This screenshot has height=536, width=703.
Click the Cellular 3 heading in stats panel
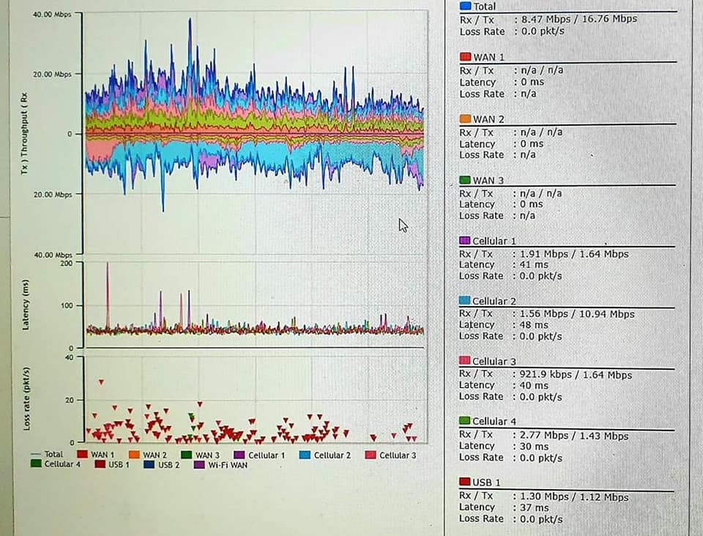point(494,361)
